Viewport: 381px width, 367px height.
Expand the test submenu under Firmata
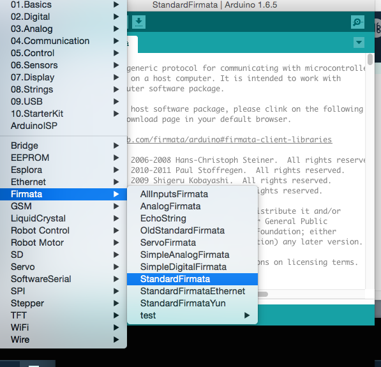[192, 315]
